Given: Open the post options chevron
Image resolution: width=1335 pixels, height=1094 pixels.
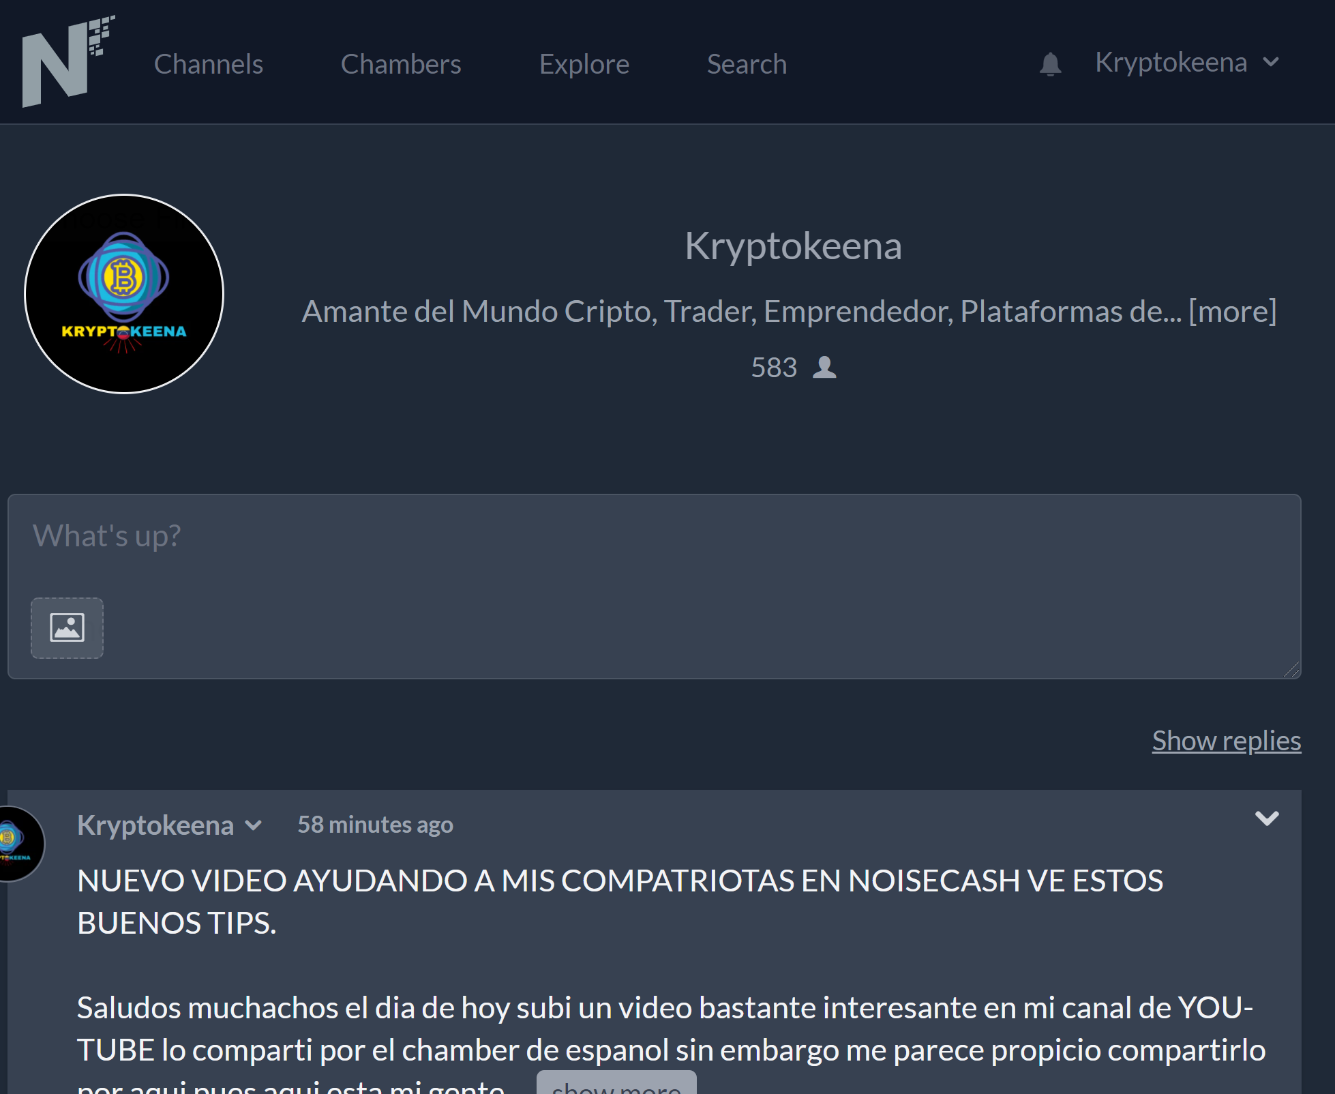Looking at the screenshot, I should pyautogui.click(x=1267, y=818).
